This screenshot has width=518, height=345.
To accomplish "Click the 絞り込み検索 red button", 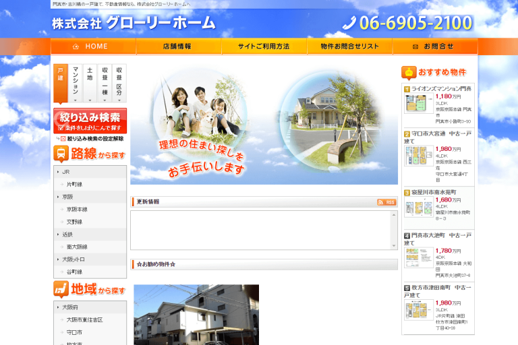I will pyautogui.click(x=90, y=121).
